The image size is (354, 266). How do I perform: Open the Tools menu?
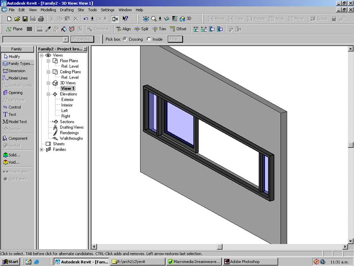pos(92,10)
